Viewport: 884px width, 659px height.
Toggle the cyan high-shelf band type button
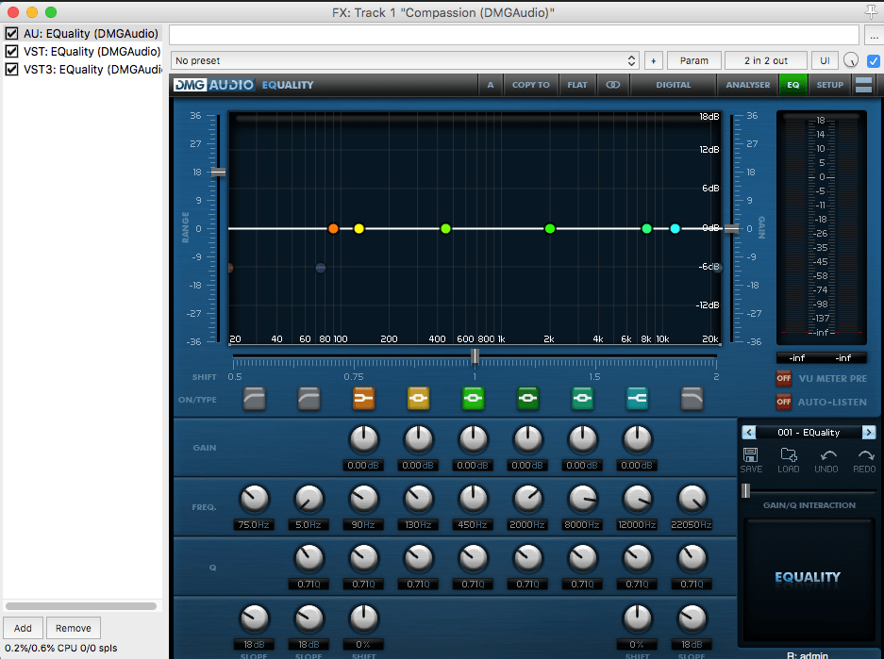[x=637, y=399]
